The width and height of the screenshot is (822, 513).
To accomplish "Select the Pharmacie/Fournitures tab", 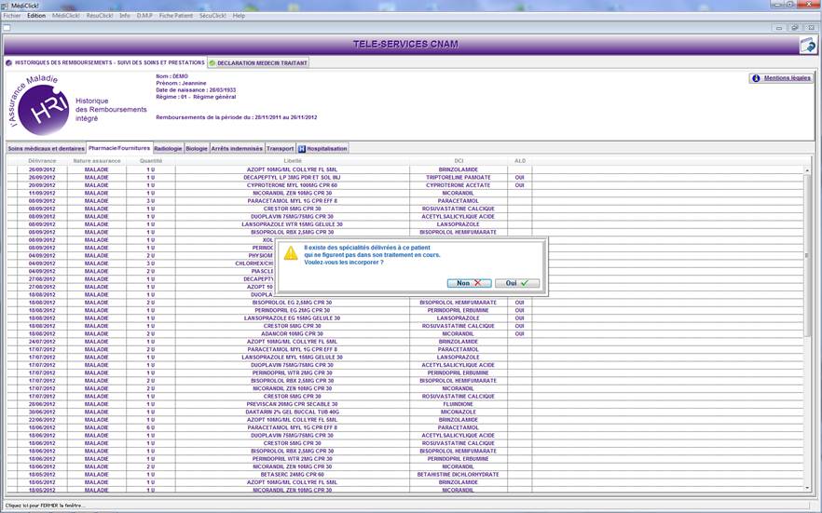I will click(x=119, y=148).
